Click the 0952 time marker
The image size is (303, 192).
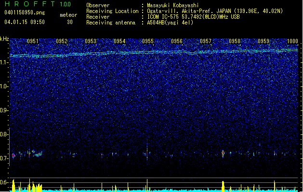click(62, 41)
